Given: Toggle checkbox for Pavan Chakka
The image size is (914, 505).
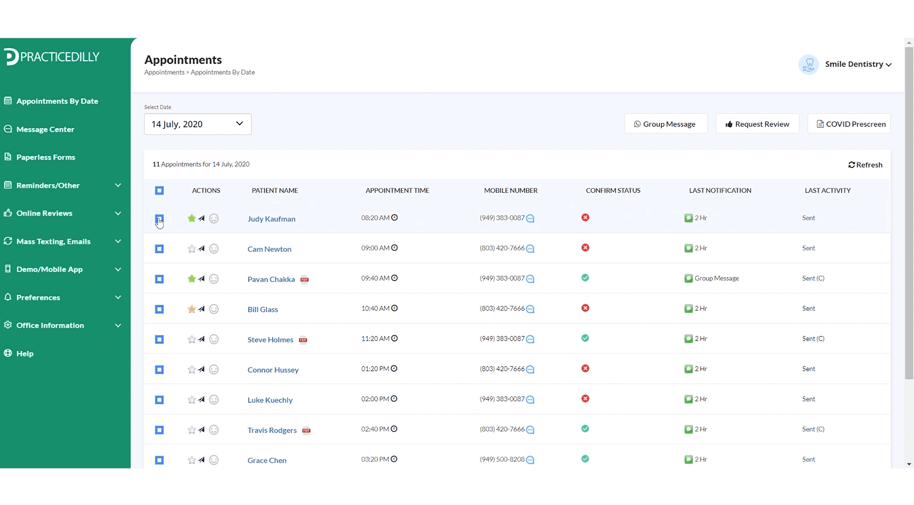Looking at the screenshot, I should 160,279.
